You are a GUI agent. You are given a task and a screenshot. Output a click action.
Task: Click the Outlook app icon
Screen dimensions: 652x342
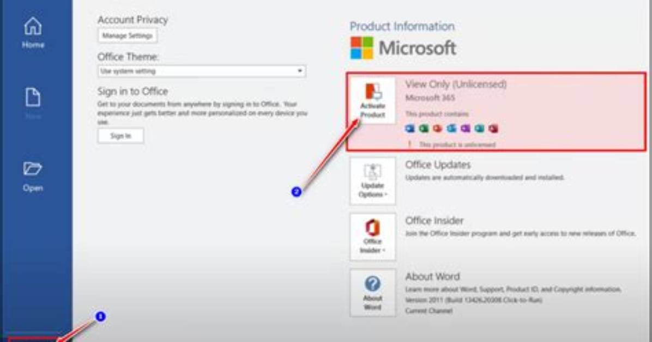pyautogui.click(x=451, y=129)
